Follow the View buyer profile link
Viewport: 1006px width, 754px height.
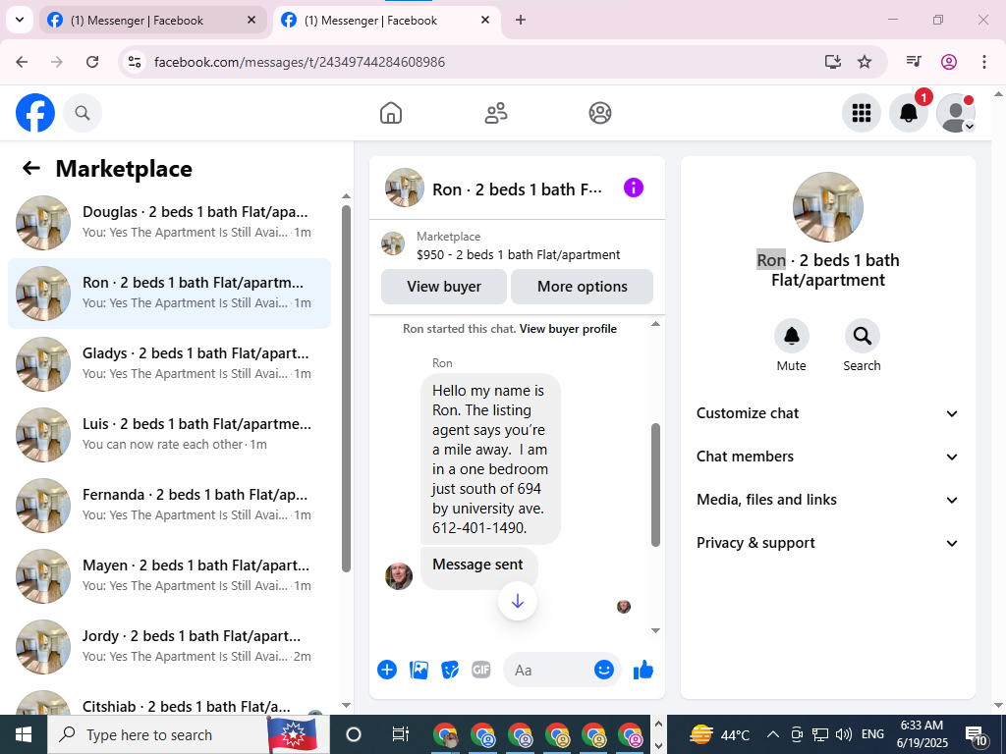pos(568,329)
